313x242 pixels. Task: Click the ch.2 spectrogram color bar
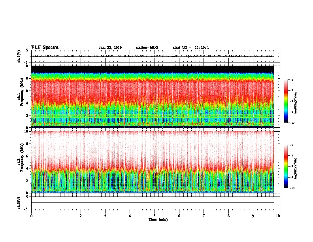[x=286, y=166]
